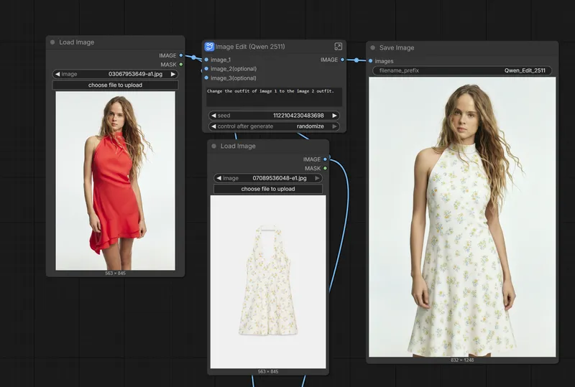This screenshot has width=575, height=387.
Task: Select next image after 07089536048-e1.jpg
Action: pyautogui.click(x=317, y=178)
